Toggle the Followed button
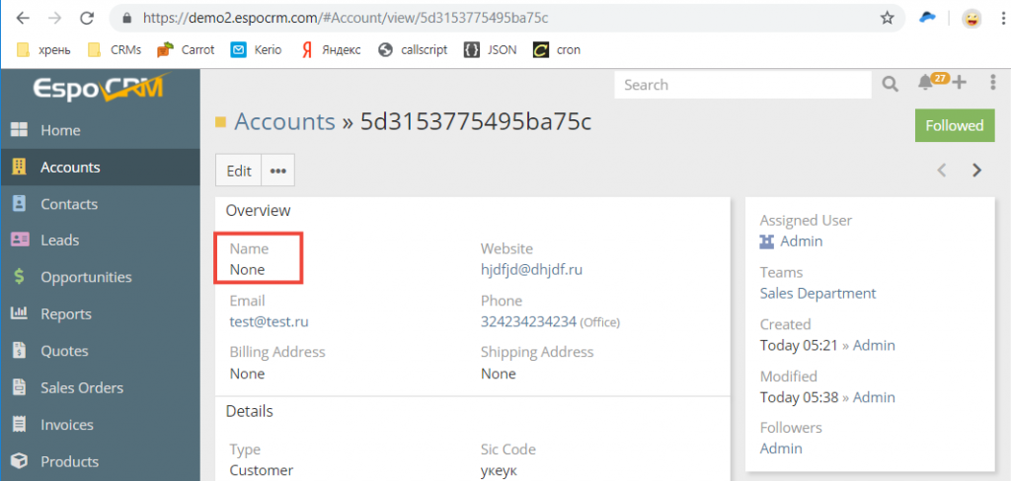 (955, 125)
